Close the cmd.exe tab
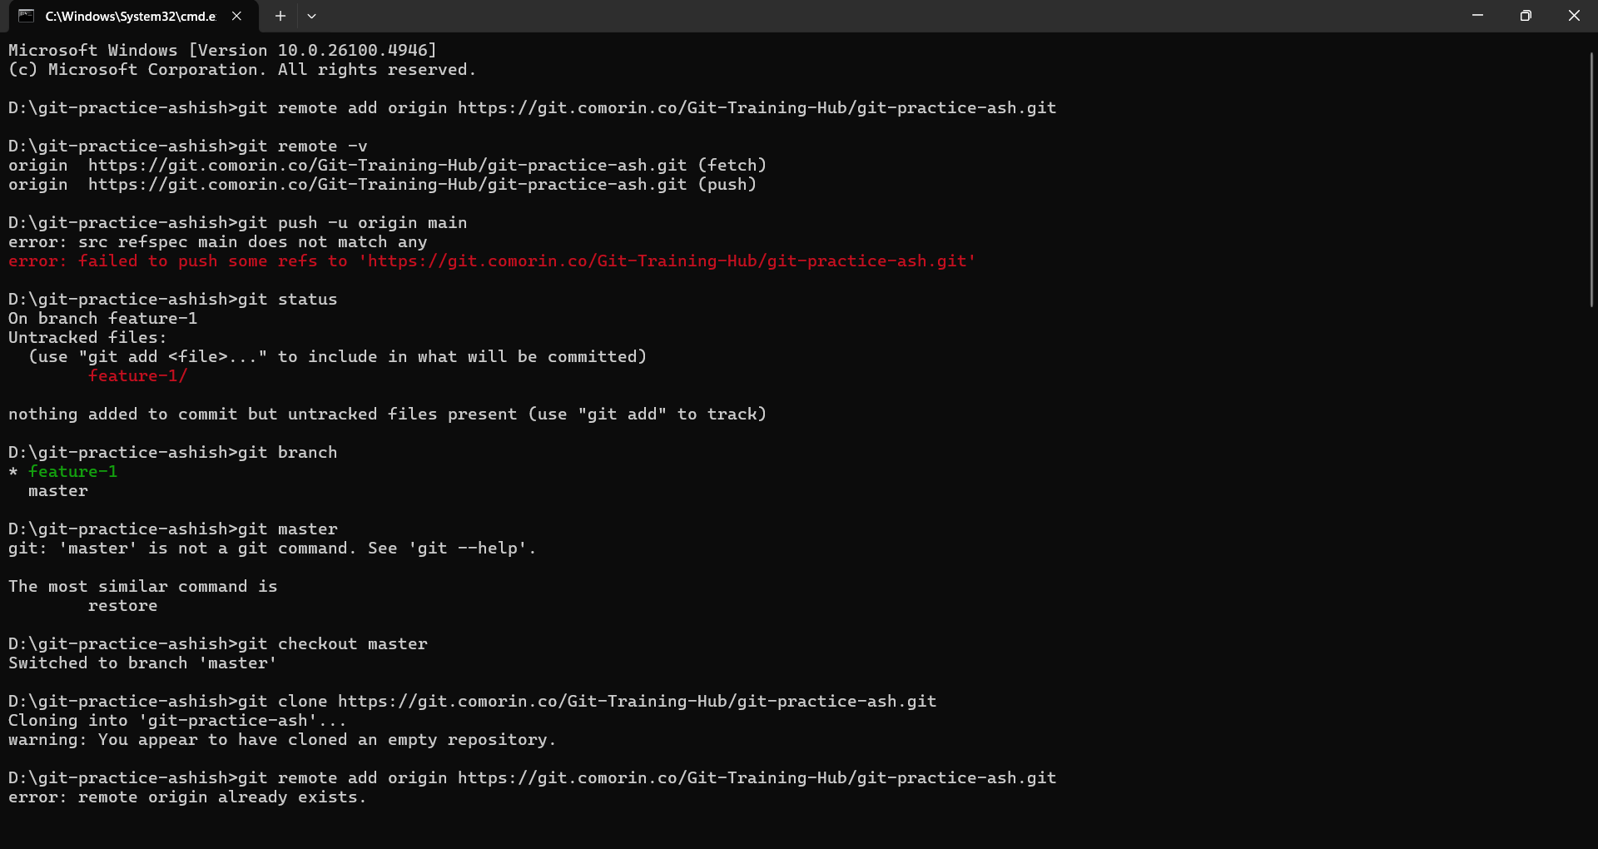Image resolution: width=1598 pixels, height=849 pixels. click(x=237, y=16)
